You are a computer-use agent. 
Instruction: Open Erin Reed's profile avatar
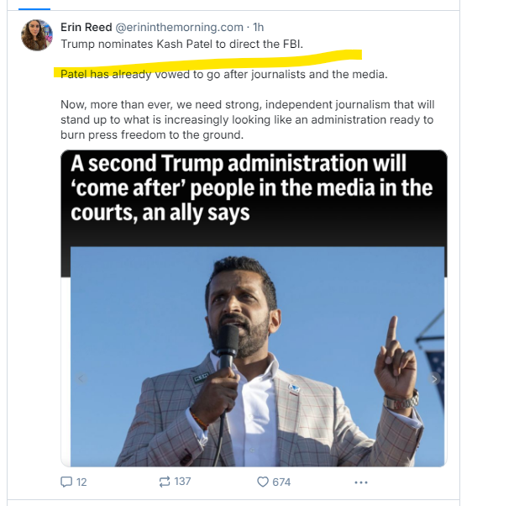click(37, 35)
